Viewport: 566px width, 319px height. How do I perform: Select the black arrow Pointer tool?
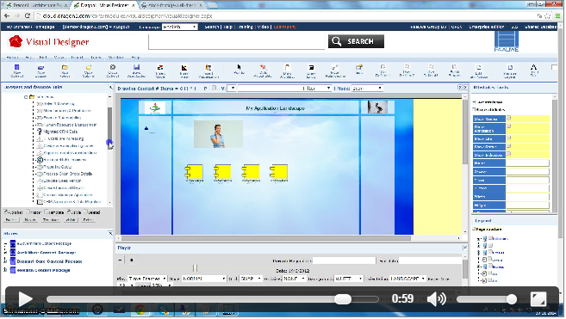pos(239,70)
